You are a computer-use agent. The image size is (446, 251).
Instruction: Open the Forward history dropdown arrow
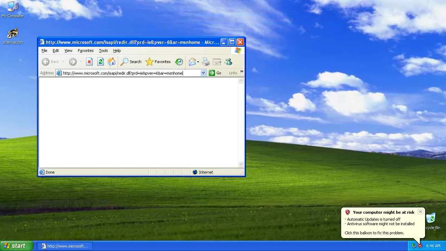click(x=80, y=62)
